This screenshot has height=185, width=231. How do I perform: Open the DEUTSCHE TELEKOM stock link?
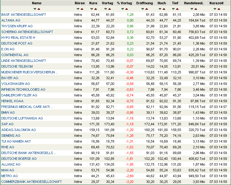[x=17, y=66]
